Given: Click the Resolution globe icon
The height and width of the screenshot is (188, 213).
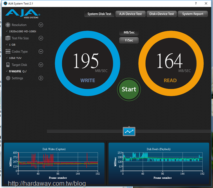Looking at the screenshot, I should (x=8, y=25).
